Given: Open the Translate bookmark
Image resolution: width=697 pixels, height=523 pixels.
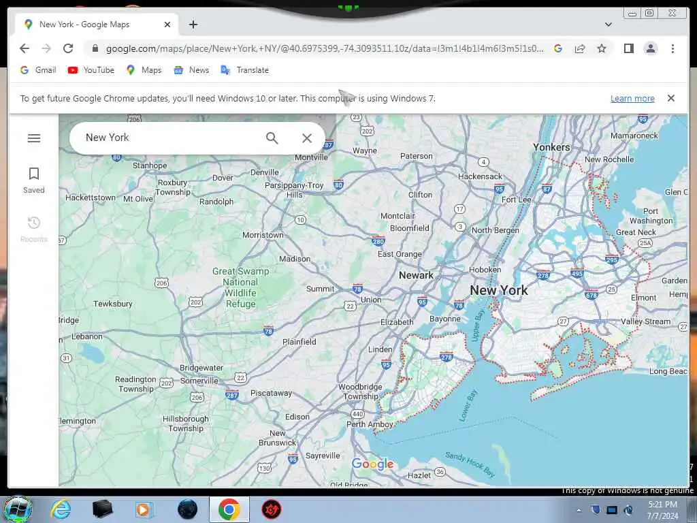Looking at the screenshot, I should tap(244, 70).
